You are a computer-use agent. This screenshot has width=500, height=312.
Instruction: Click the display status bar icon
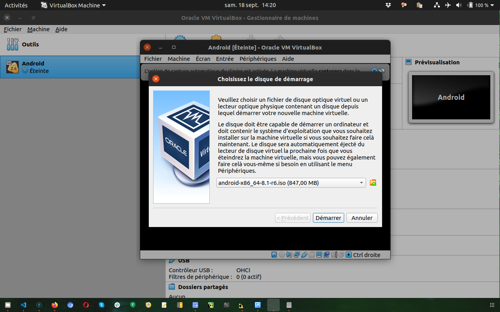(319, 255)
